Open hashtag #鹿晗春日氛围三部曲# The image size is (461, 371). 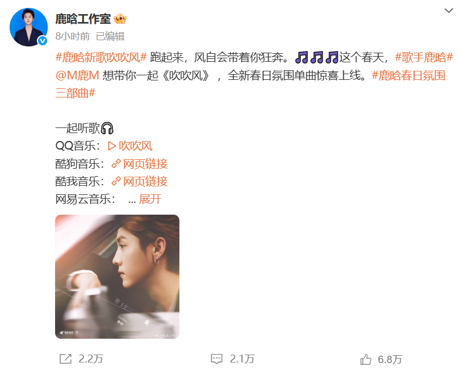(250, 84)
